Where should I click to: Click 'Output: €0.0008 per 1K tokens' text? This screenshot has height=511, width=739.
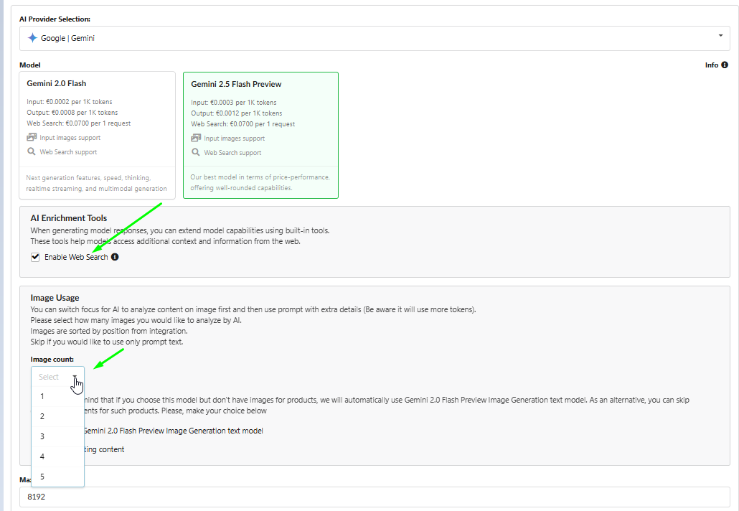(72, 113)
